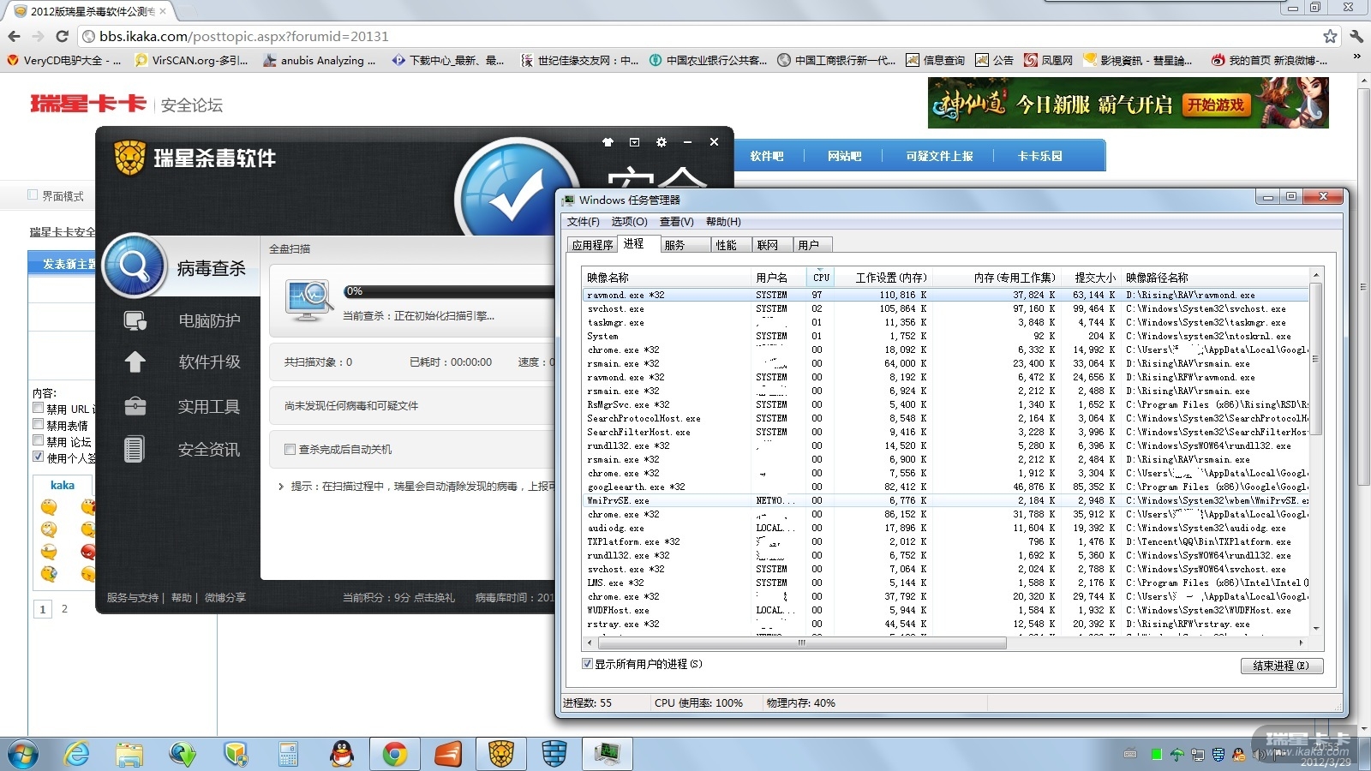Open Windows Explorer folder on taskbar
Screen dimensions: 1371x771
[129, 754]
